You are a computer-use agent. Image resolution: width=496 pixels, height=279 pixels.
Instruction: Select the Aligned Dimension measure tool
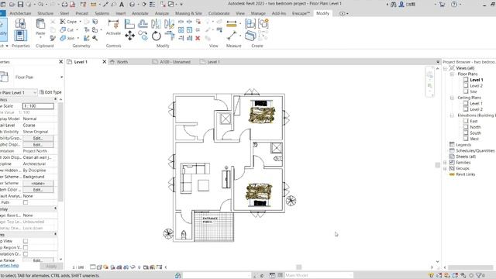232,24
